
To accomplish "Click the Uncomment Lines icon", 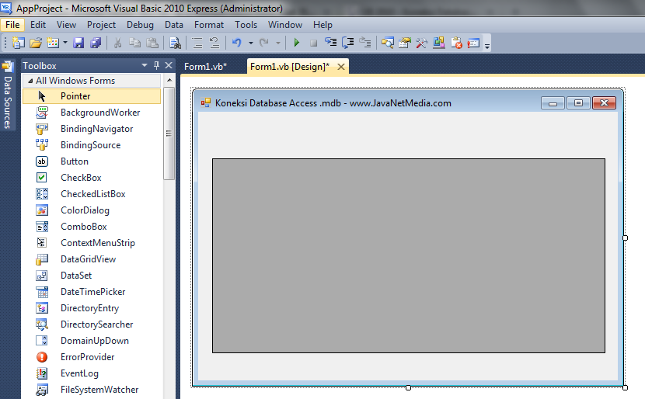I will pos(214,43).
